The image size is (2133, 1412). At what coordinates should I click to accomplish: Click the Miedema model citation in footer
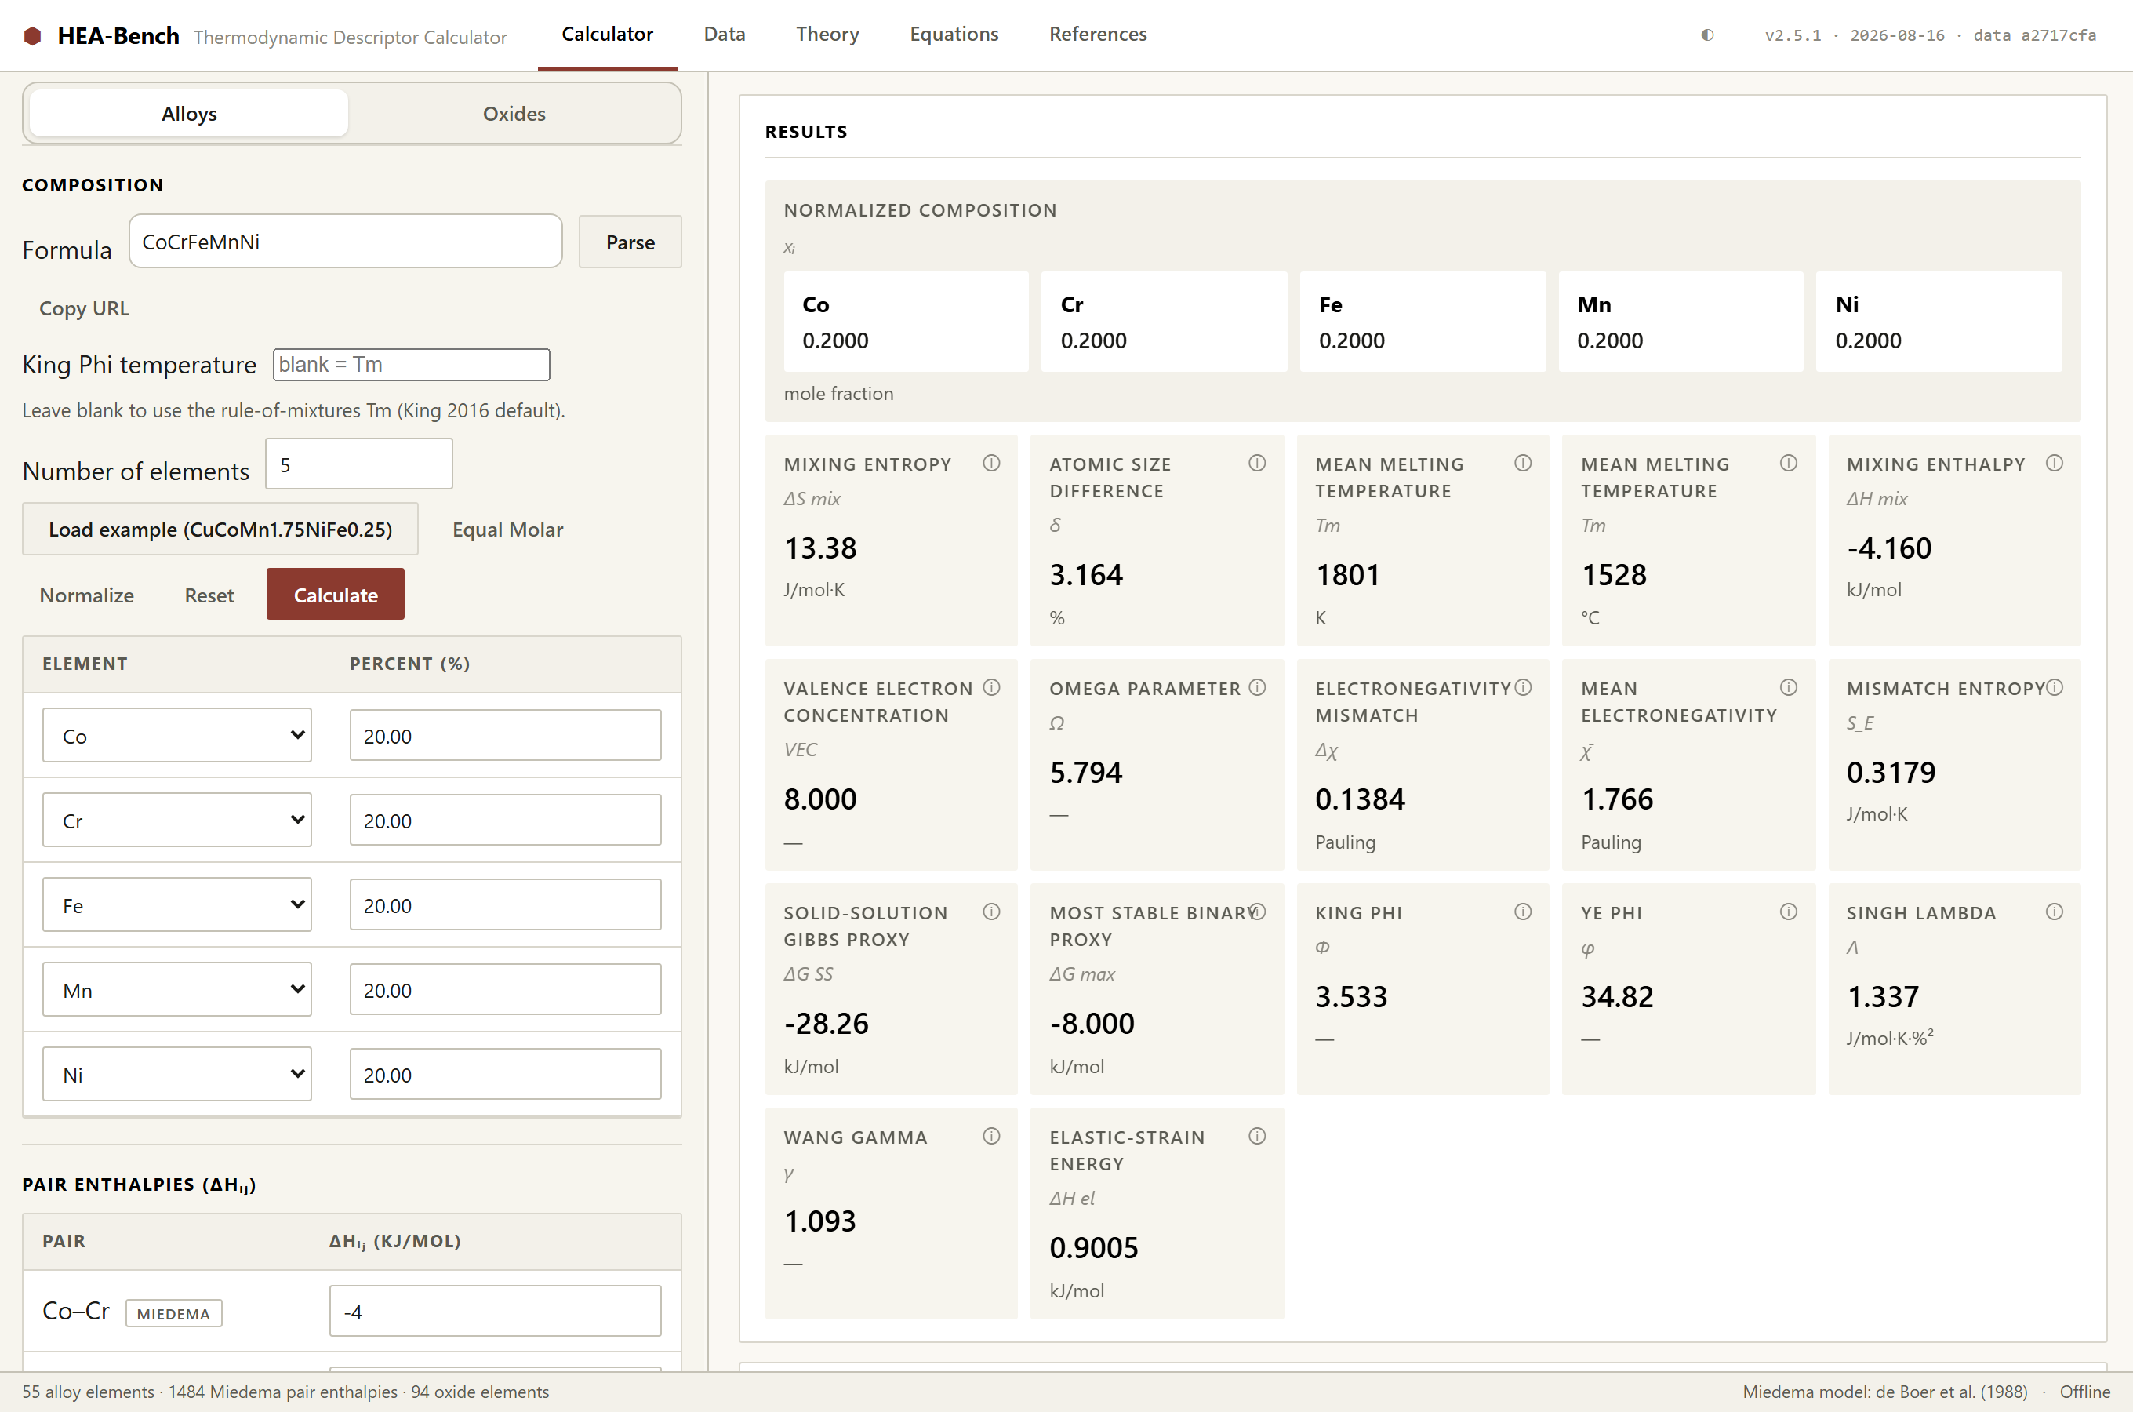tap(1884, 1392)
